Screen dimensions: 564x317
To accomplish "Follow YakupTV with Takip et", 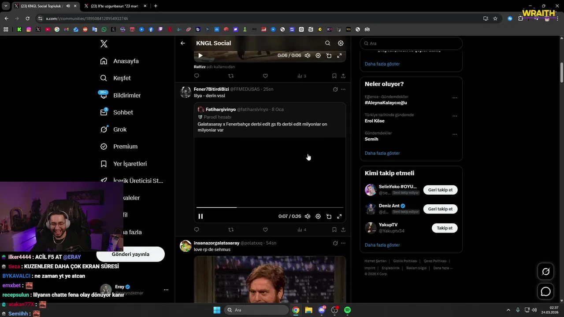I will pos(445,228).
